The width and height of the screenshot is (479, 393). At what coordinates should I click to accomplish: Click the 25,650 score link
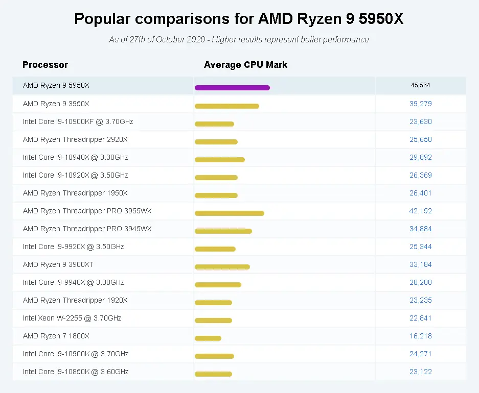(420, 139)
